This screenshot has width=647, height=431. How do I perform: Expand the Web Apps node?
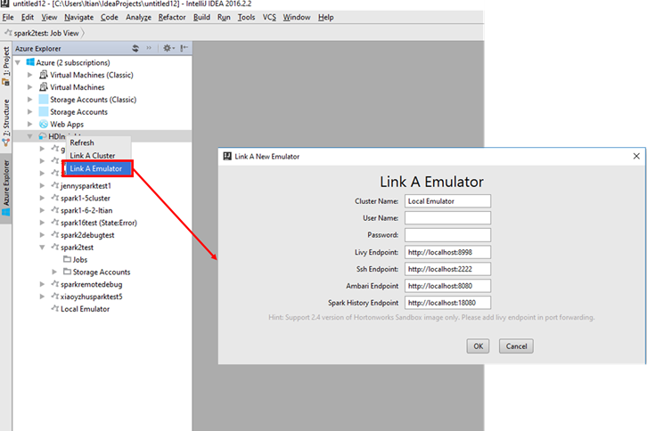pos(29,124)
